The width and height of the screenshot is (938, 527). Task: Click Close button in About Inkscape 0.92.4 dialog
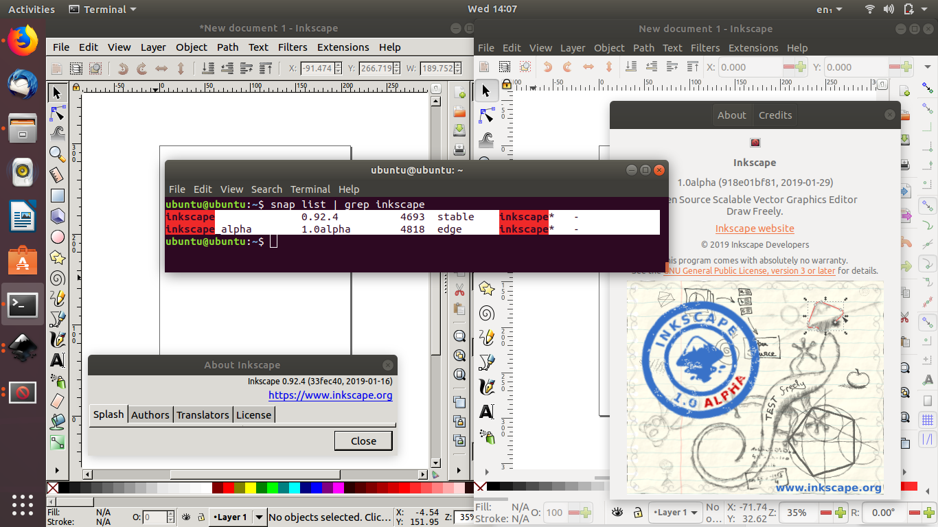coord(363,441)
